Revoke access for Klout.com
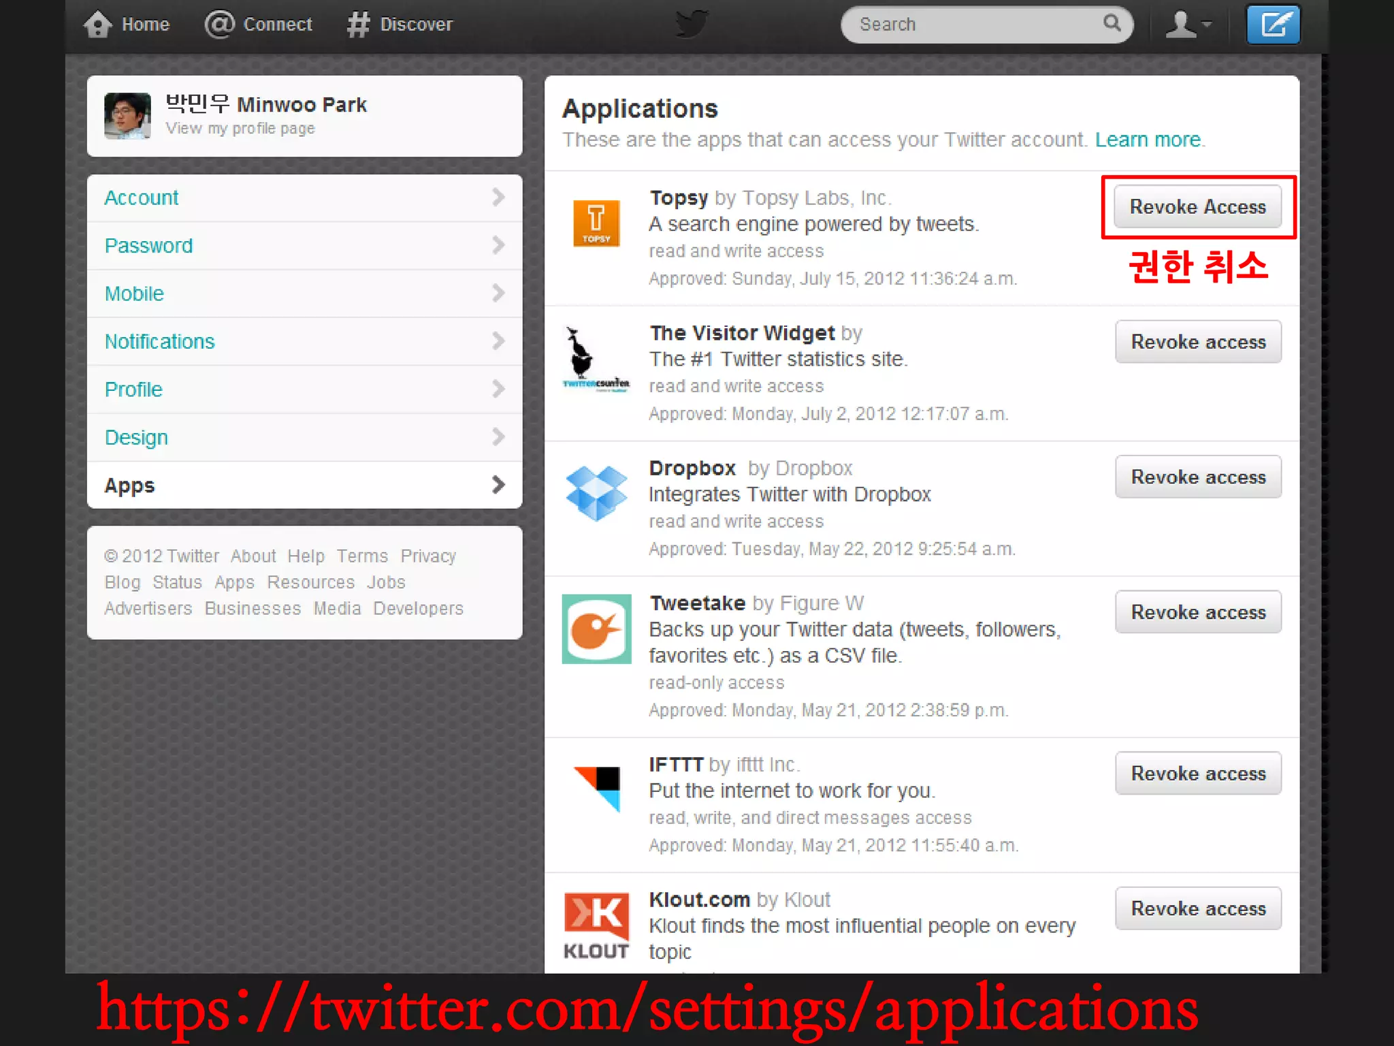This screenshot has width=1394, height=1046. (x=1198, y=908)
